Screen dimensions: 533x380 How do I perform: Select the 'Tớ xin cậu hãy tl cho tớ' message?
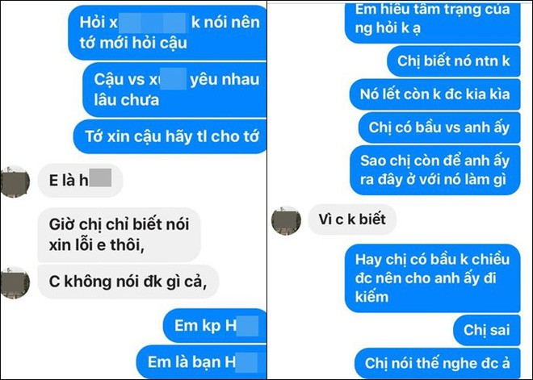click(170, 136)
